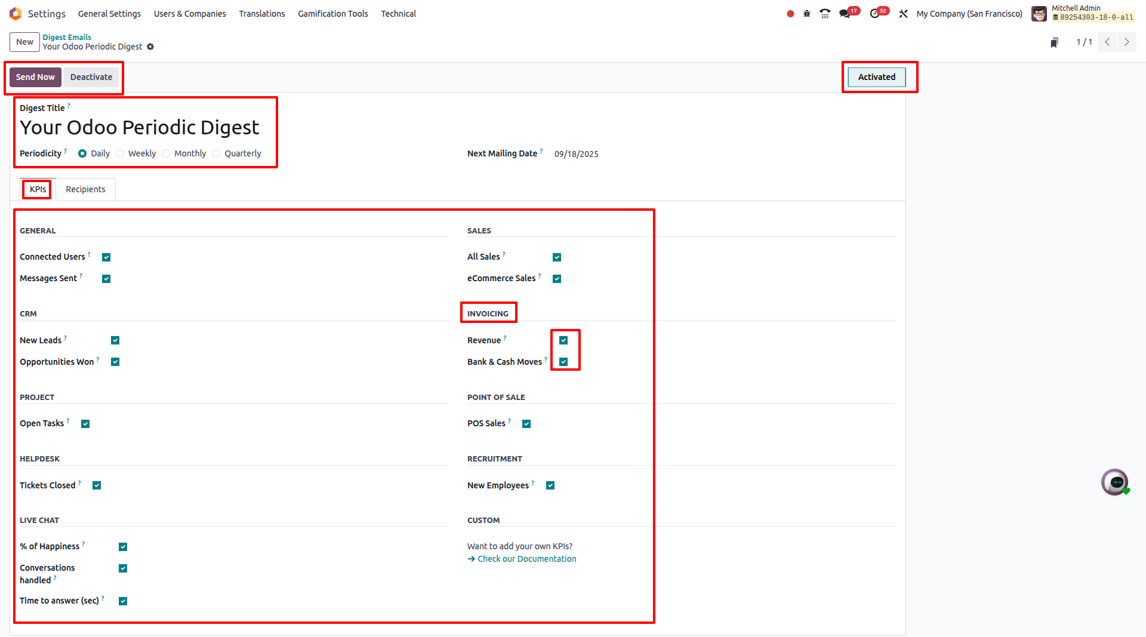Go back to Digest Emails breadcrumb

click(67, 37)
